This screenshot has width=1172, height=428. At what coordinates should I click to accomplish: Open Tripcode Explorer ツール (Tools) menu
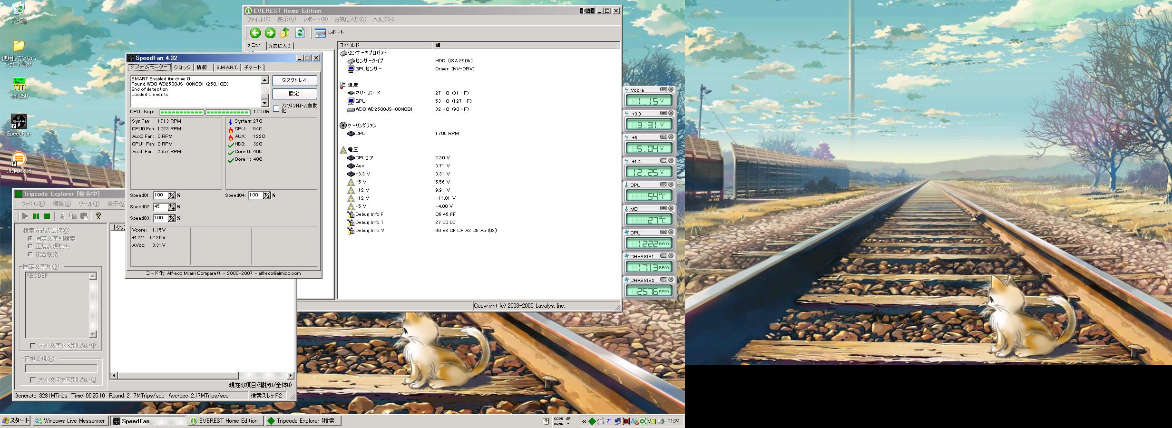(x=89, y=204)
